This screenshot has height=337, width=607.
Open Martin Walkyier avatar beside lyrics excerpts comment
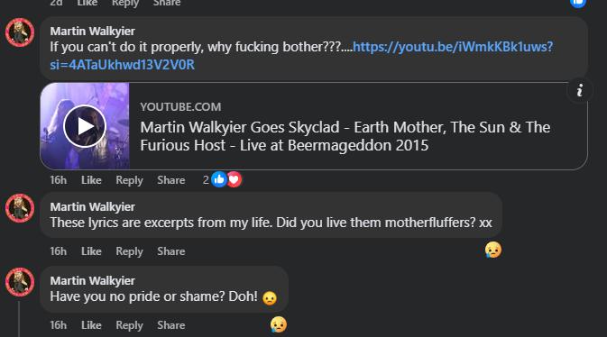(x=20, y=208)
